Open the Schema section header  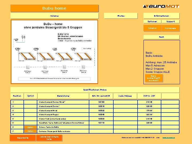[54, 16]
